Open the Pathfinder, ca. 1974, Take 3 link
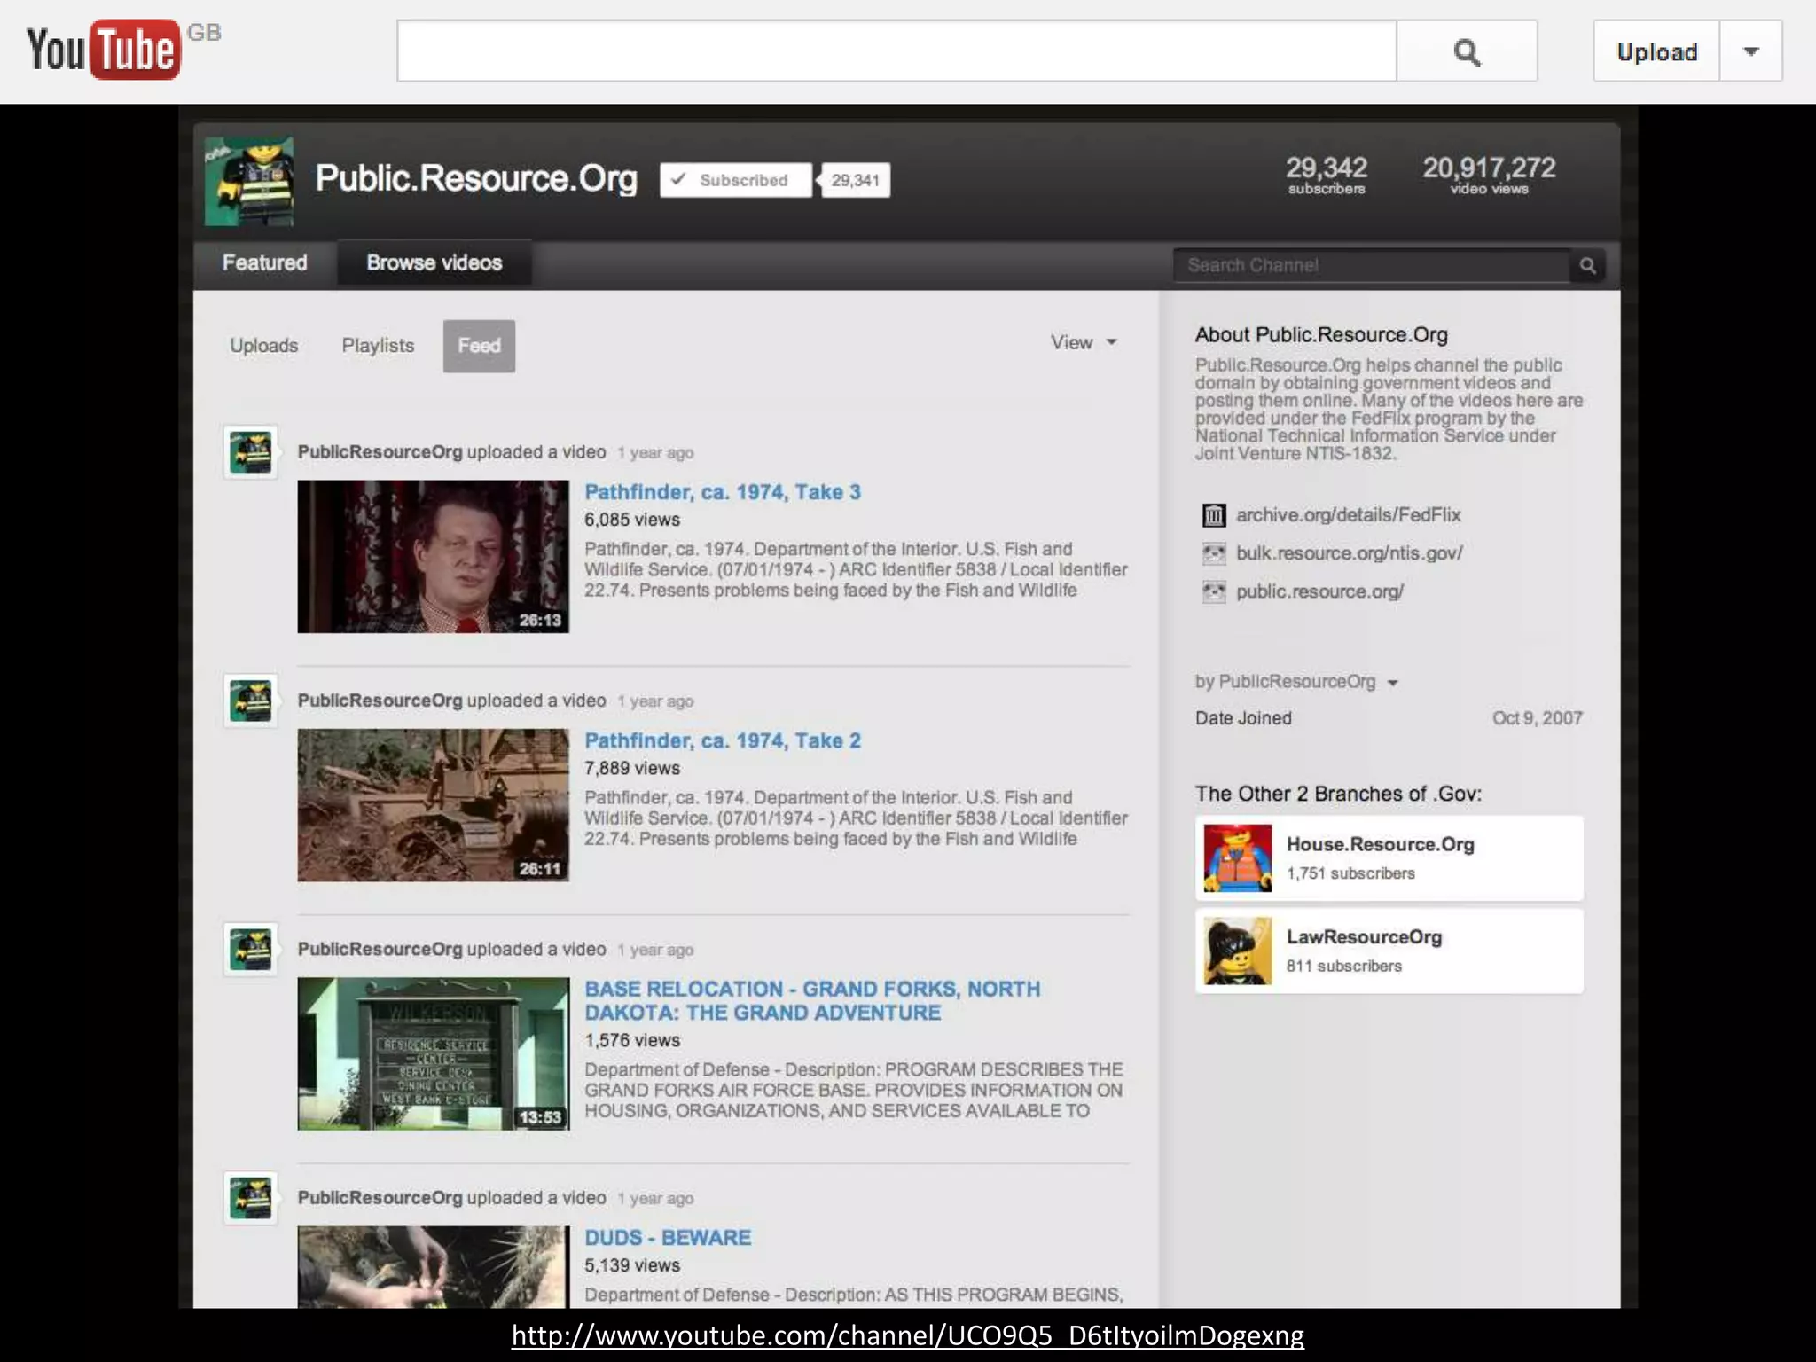The image size is (1816, 1362). [723, 492]
